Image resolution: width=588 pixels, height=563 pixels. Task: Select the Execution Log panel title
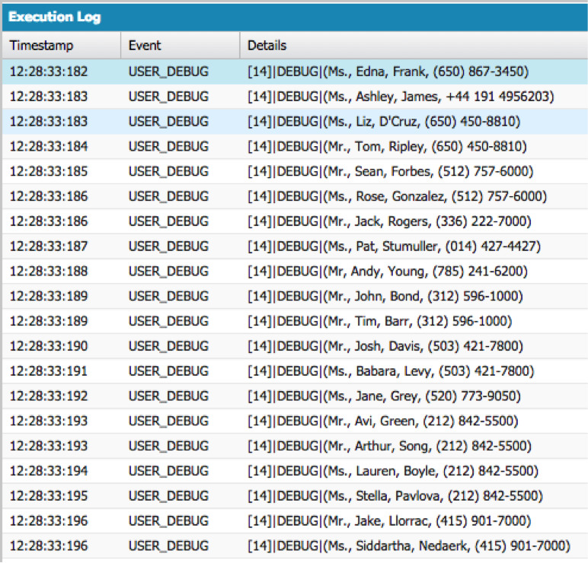click(x=55, y=17)
